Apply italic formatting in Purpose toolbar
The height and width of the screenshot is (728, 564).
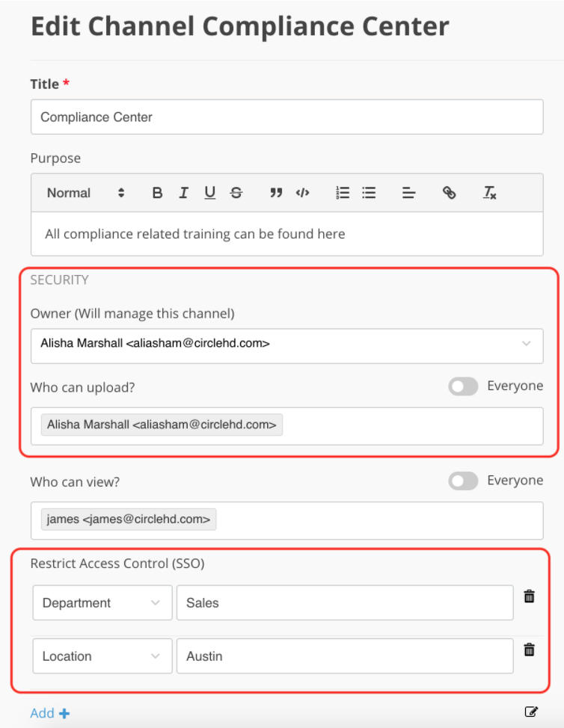click(183, 193)
